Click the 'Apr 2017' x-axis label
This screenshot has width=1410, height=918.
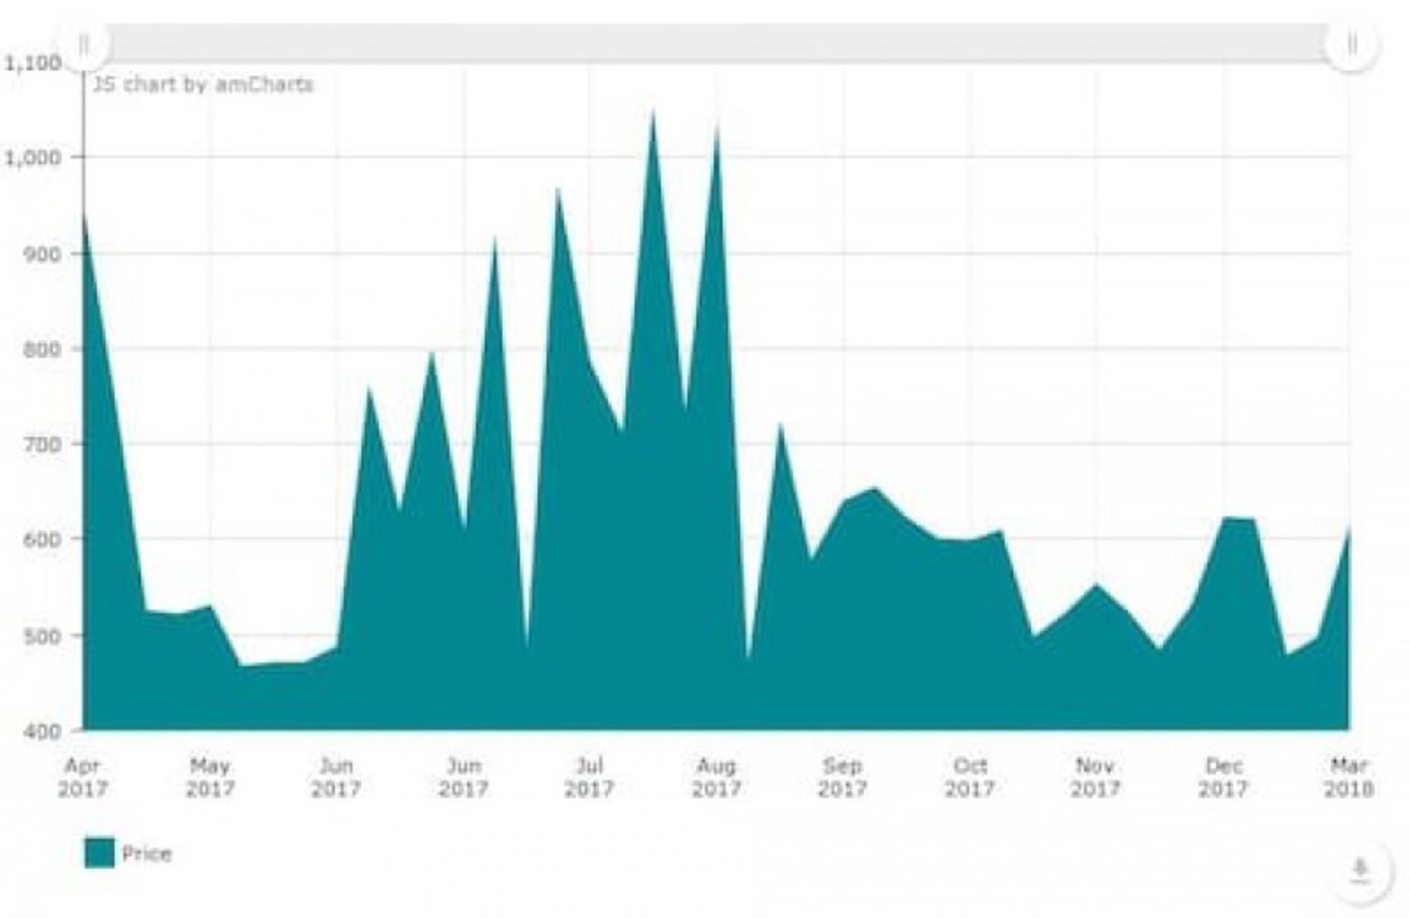[x=83, y=778]
